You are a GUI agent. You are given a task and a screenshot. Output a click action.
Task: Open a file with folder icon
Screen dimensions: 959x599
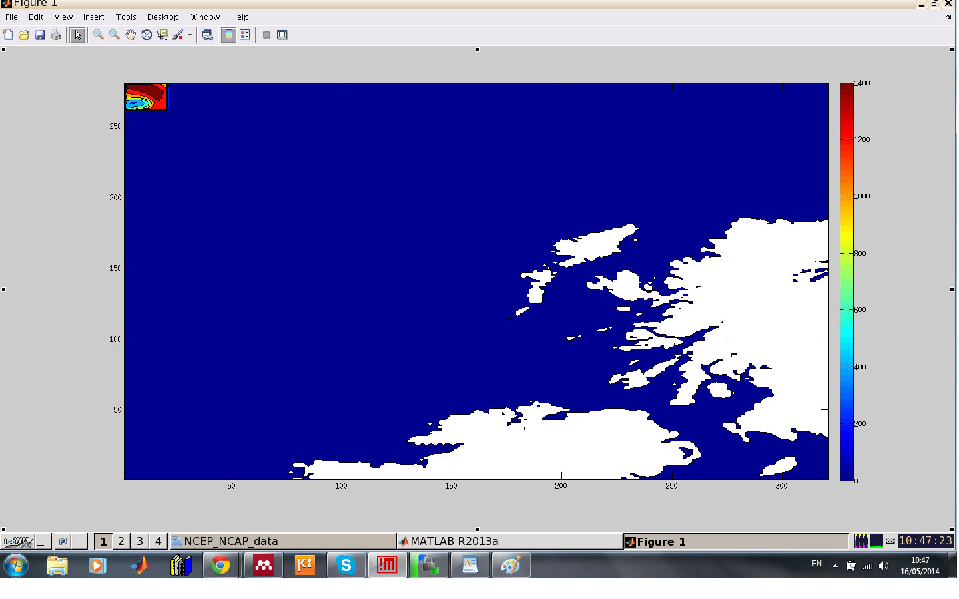(x=24, y=35)
